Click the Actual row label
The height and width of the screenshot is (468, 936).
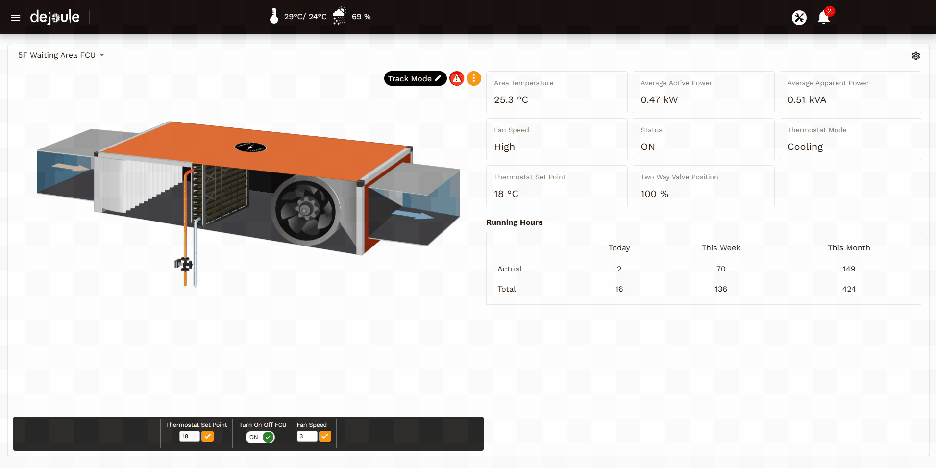(510, 269)
